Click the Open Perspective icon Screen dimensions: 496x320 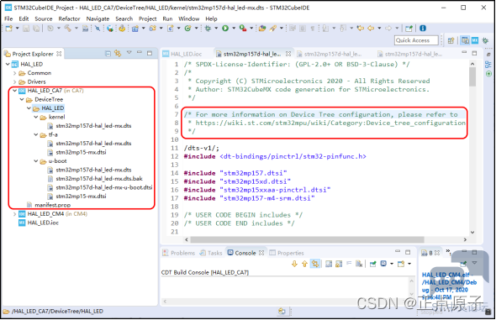click(x=451, y=40)
